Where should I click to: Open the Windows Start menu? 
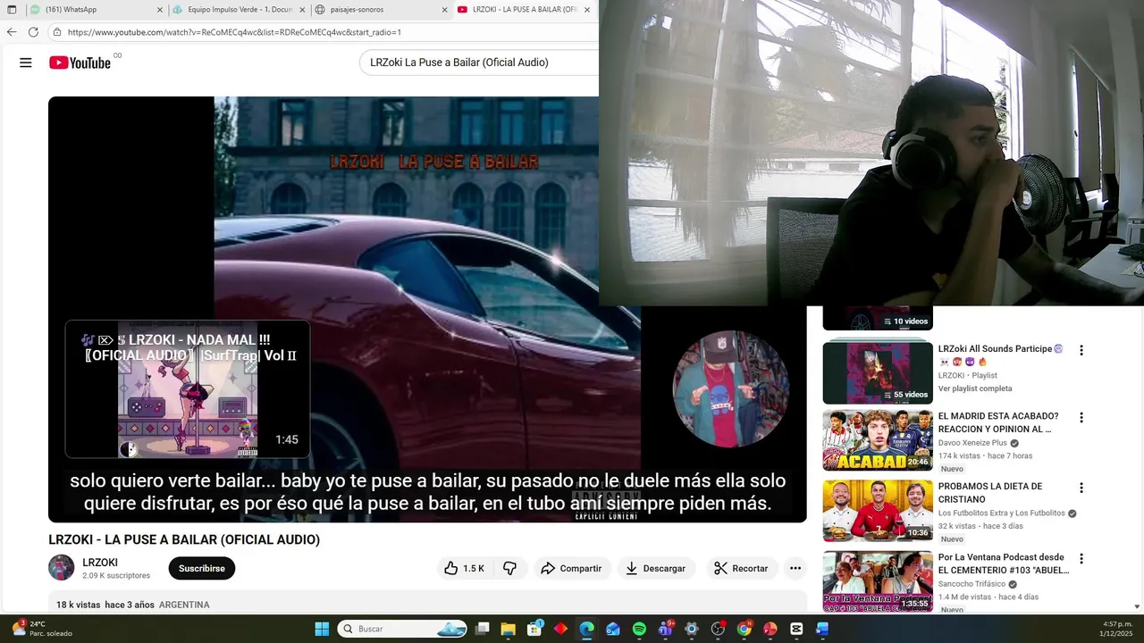pos(322,629)
